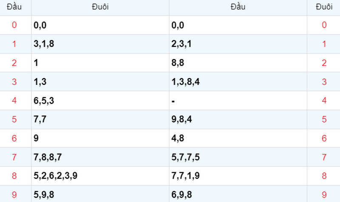
Task: Select the cell showing 6,9,8
Action: (x=238, y=194)
